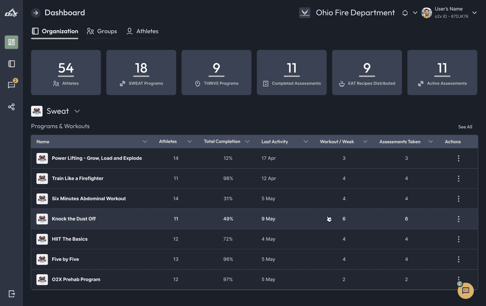Screen dimensions: 486x306
Task: Open the 9 EAT Recipes Distributed card
Action: coord(367,72)
